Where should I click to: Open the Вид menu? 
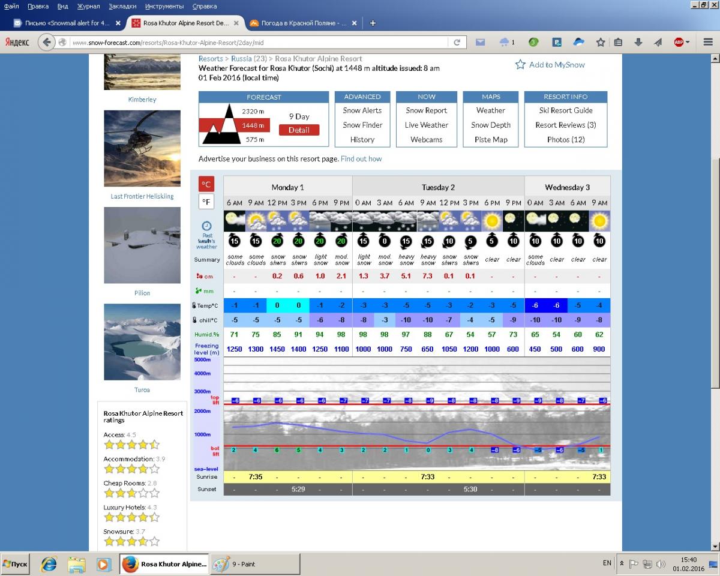(62, 6)
